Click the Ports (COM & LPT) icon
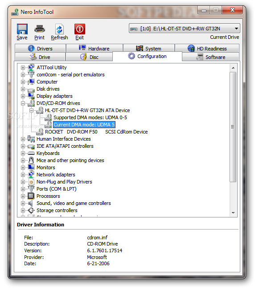The width and height of the screenshot is (255, 288). (x=31, y=188)
